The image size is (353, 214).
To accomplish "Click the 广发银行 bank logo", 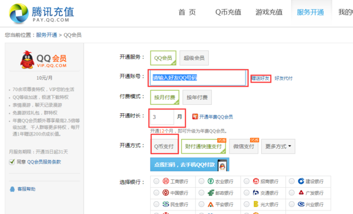I will click(x=301, y=192).
